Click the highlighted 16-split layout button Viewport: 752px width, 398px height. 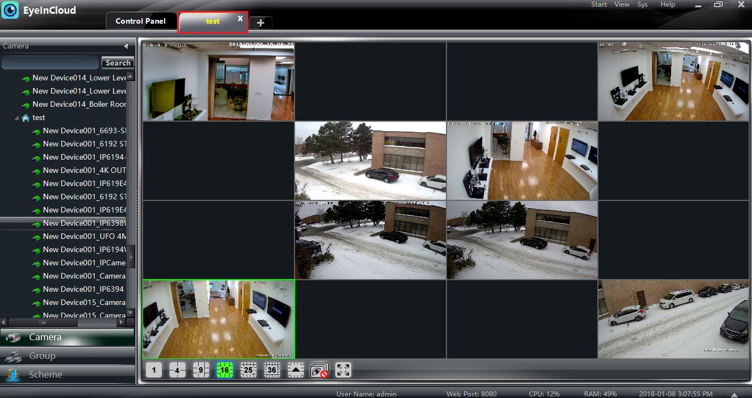point(225,370)
